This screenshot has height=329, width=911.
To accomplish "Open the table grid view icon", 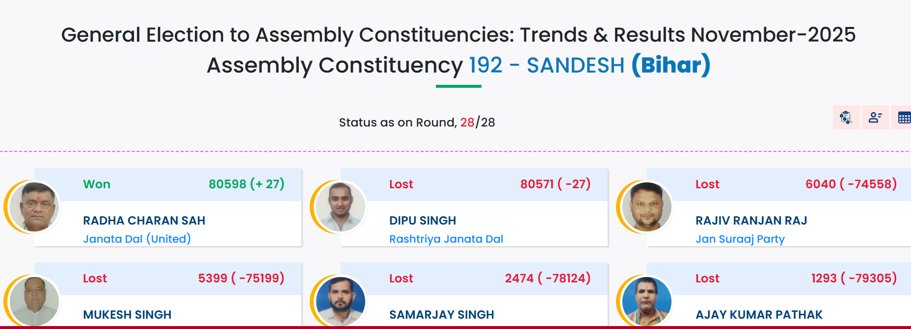I will (x=904, y=118).
